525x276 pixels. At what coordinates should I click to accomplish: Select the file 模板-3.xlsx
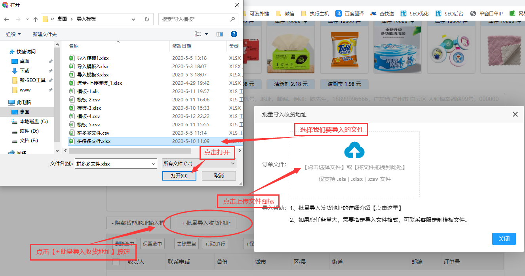coord(89,108)
